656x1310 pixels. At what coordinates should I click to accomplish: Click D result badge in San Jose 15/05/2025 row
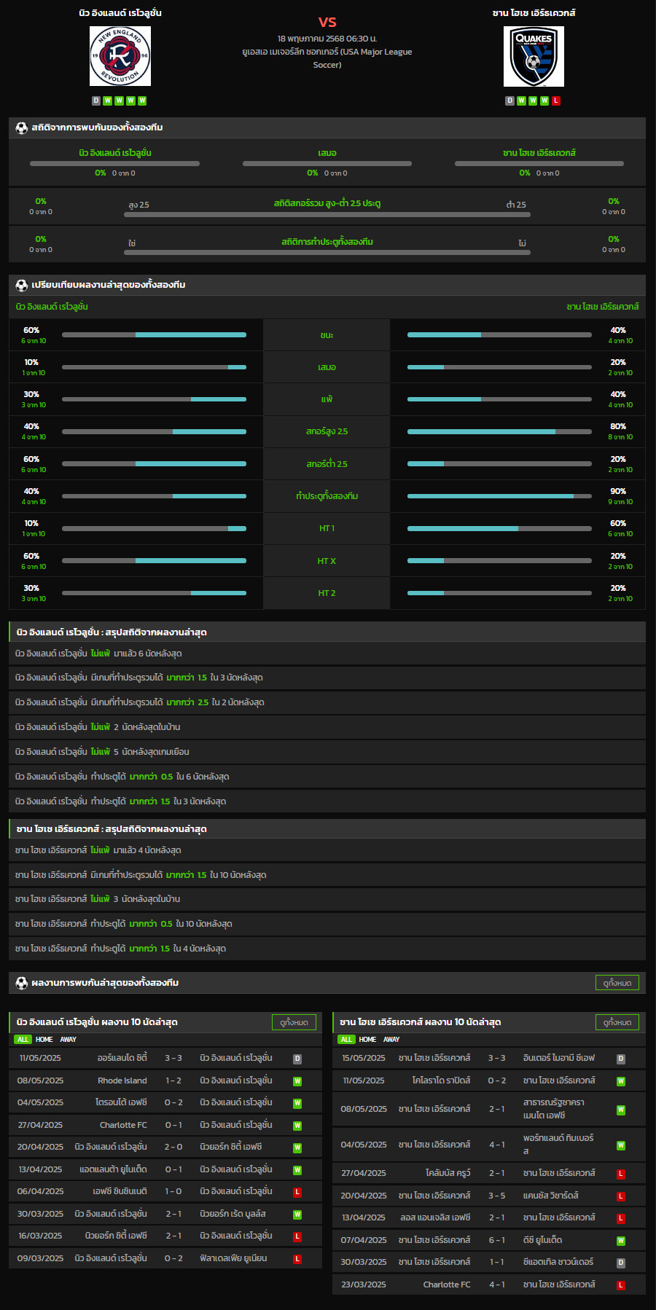coord(621,1059)
